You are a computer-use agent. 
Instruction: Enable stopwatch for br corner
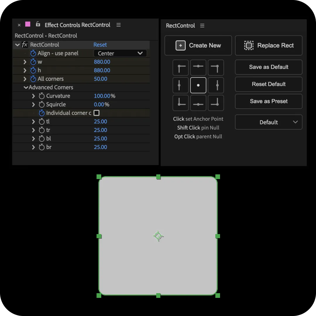42,147
